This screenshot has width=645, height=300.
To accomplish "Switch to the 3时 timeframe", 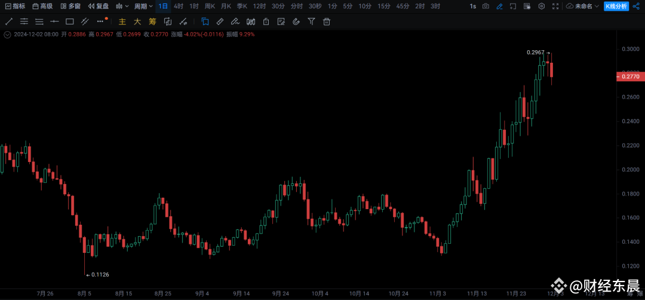I will click(x=435, y=6).
